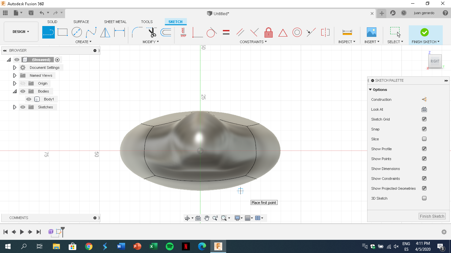The image size is (451, 253).
Task: Activate the Pan tool in navigation bar
Action: [207, 218]
